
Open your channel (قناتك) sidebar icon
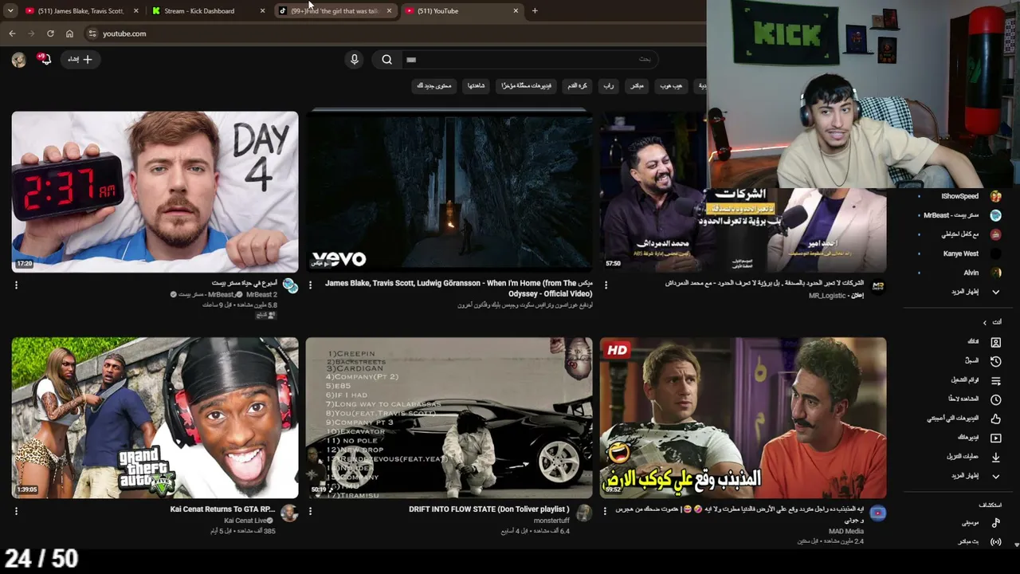[x=995, y=342]
